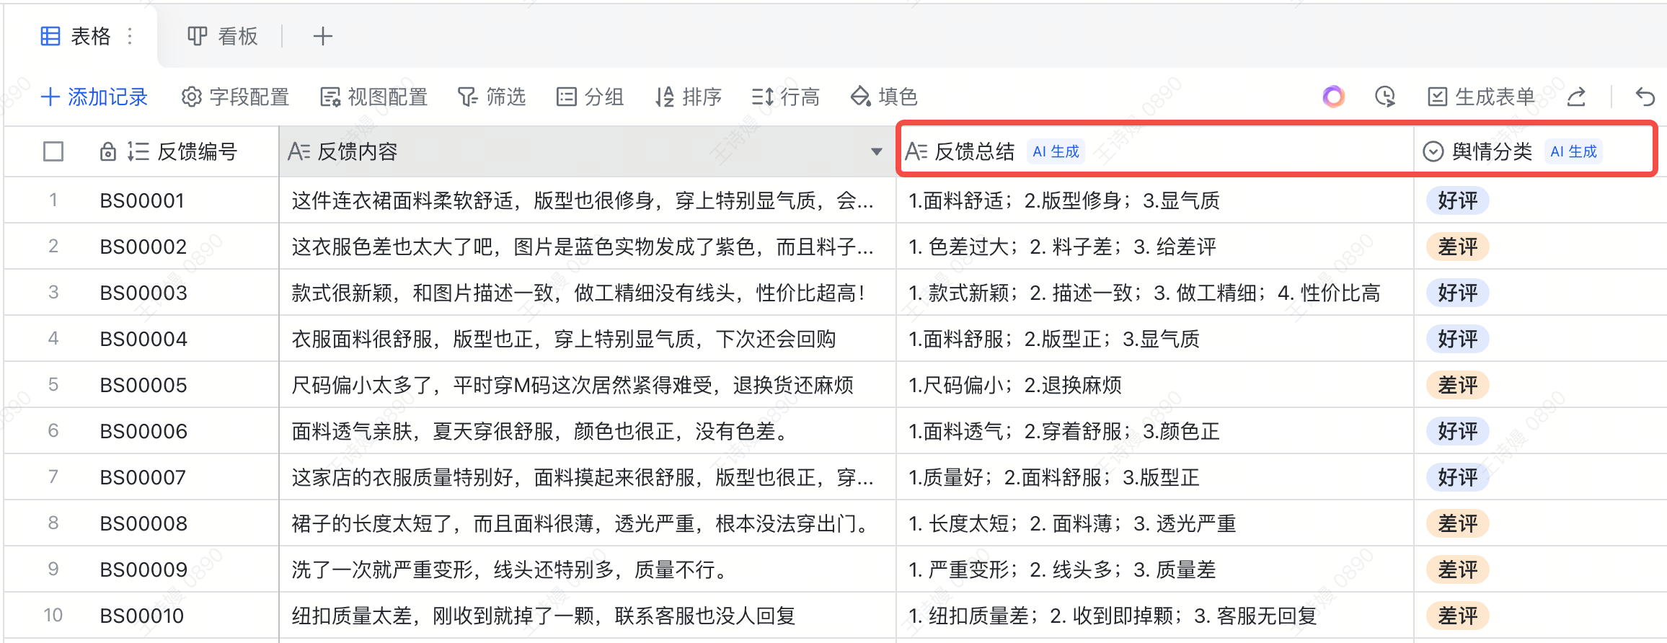Switch to the 看板 tab
1667x643 pixels.
(223, 36)
